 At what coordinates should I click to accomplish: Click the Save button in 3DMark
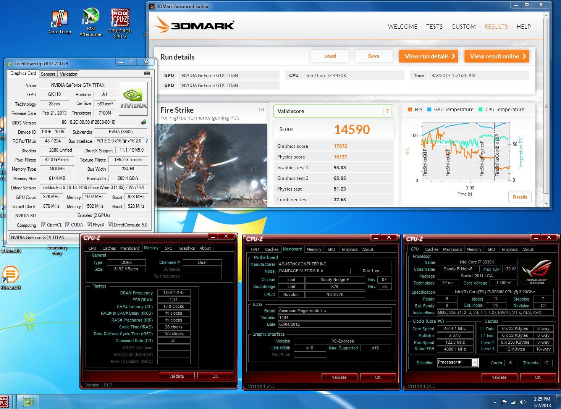pos(373,56)
